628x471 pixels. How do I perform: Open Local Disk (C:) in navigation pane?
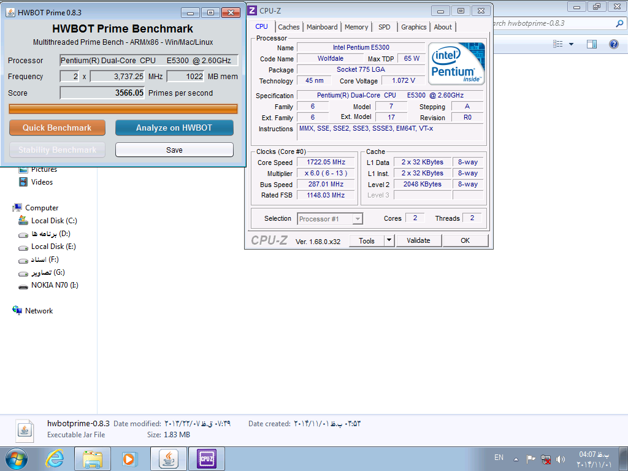coord(48,220)
